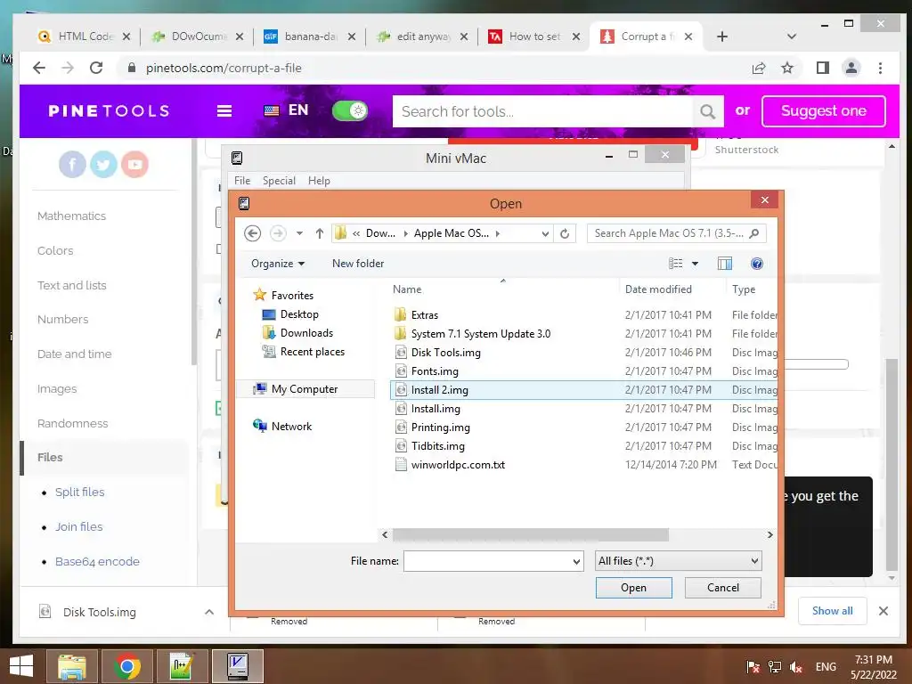Focus the Search for tools field

tap(542, 111)
